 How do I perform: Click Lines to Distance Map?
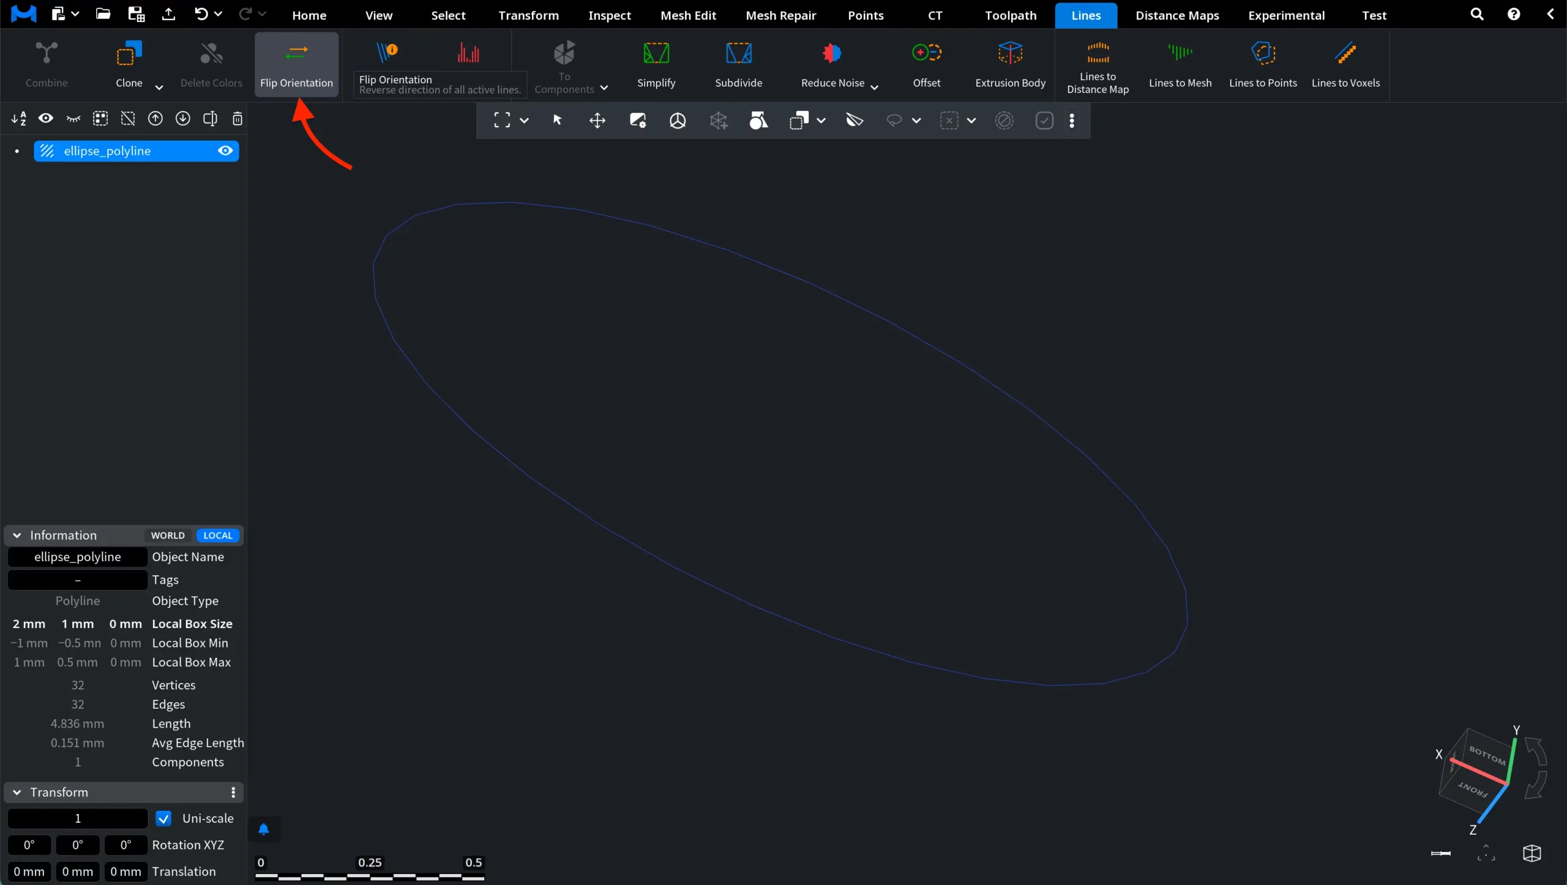tap(1098, 66)
